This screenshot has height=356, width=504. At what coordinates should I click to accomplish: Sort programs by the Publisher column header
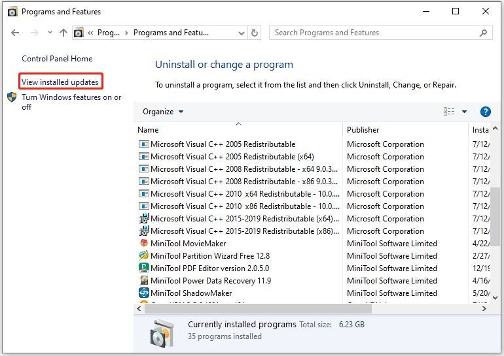click(x=363, y=130)
